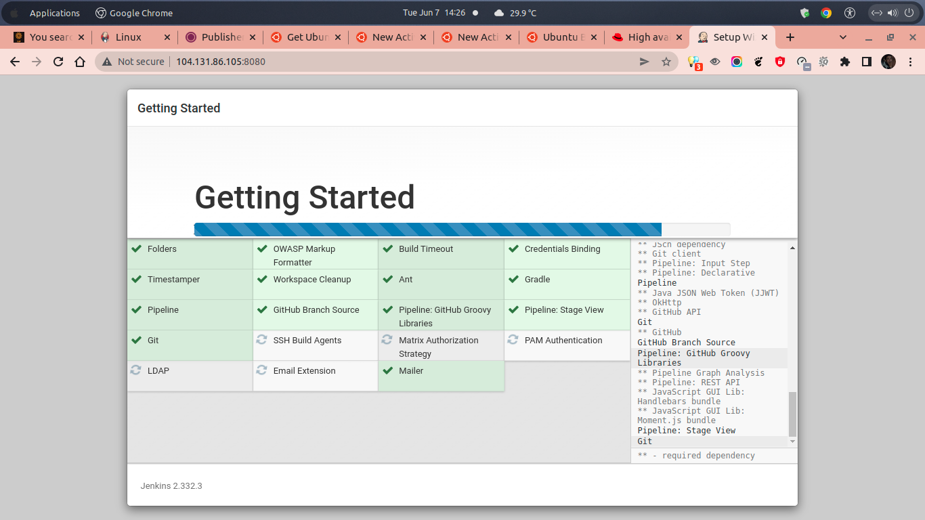Close the Linux tab
925x520 pixels.
tap(167, 37)
